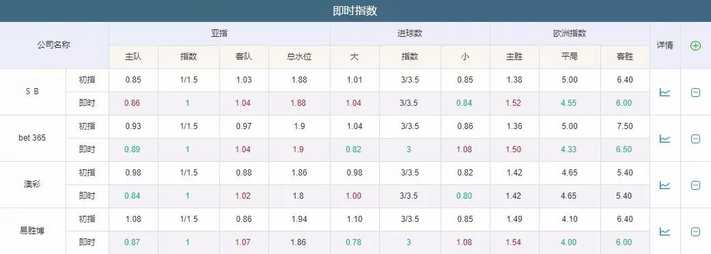This screenshot has width=711, height=254.
Task: Open the trend chart icon for 澳彩
Action: coord(665,185)
